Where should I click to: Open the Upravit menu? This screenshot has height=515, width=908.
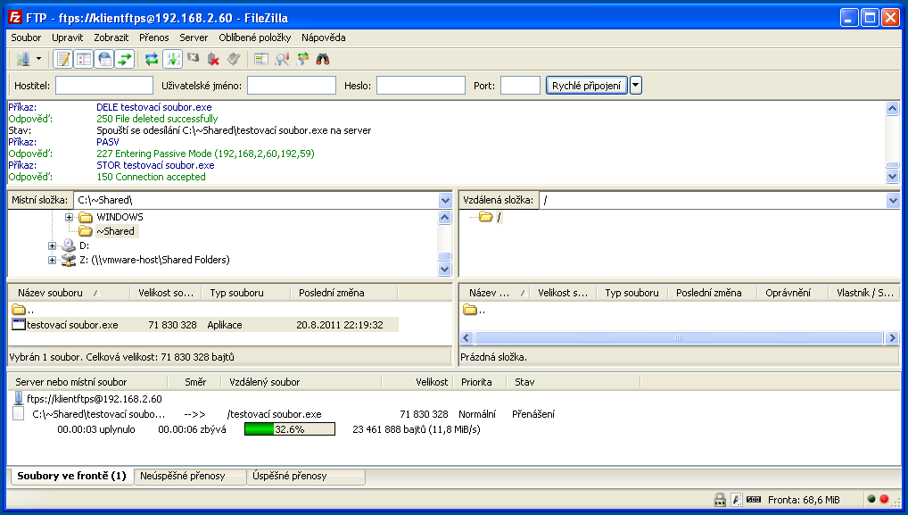[68, 37]
